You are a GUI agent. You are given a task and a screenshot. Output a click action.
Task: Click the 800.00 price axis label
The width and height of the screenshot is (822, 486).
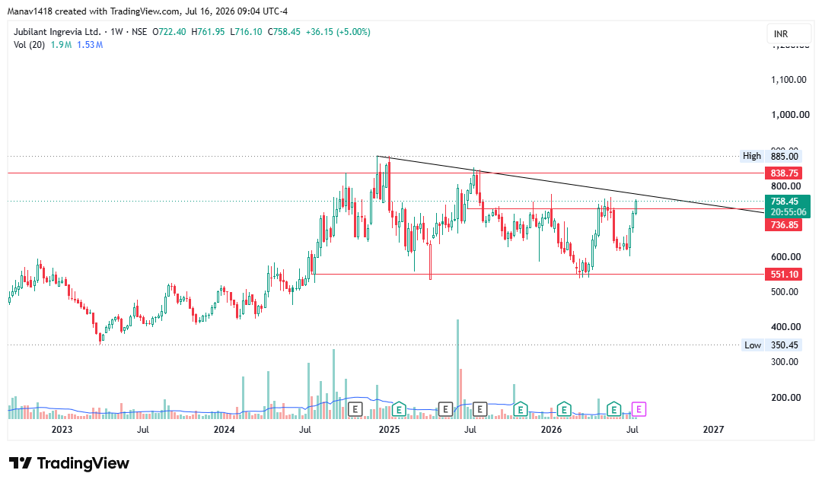[785, 186]
